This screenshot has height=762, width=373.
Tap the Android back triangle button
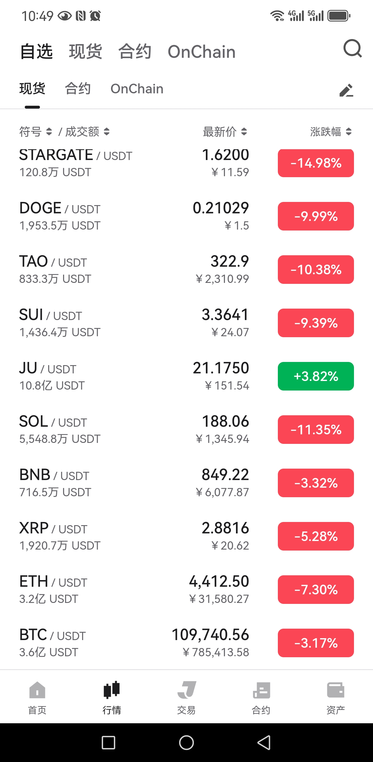click(x=264, y=743)
